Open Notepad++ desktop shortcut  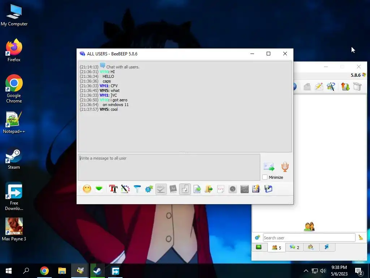coord(14,122)
